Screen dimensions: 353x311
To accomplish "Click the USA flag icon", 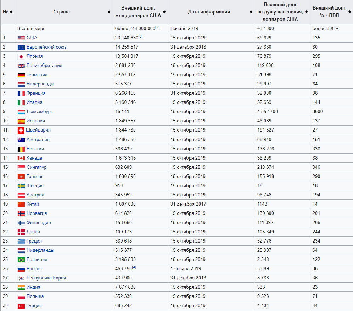I will tap(21, 38).
